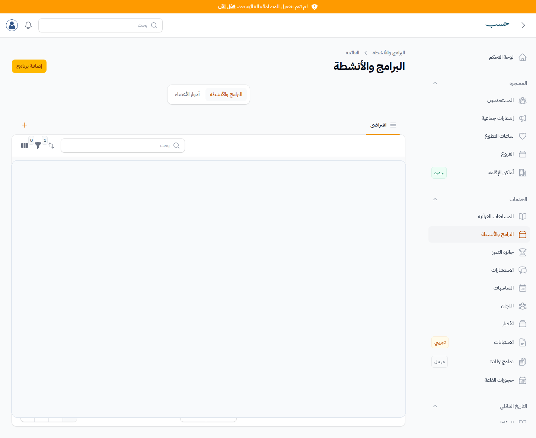Open الأخبار sidebar icon
The width and height of the screenshot is (536, 438).
[523, 324]
